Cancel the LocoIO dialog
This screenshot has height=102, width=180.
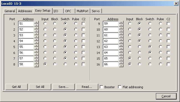pyautogui.click(x=166, y=96)
